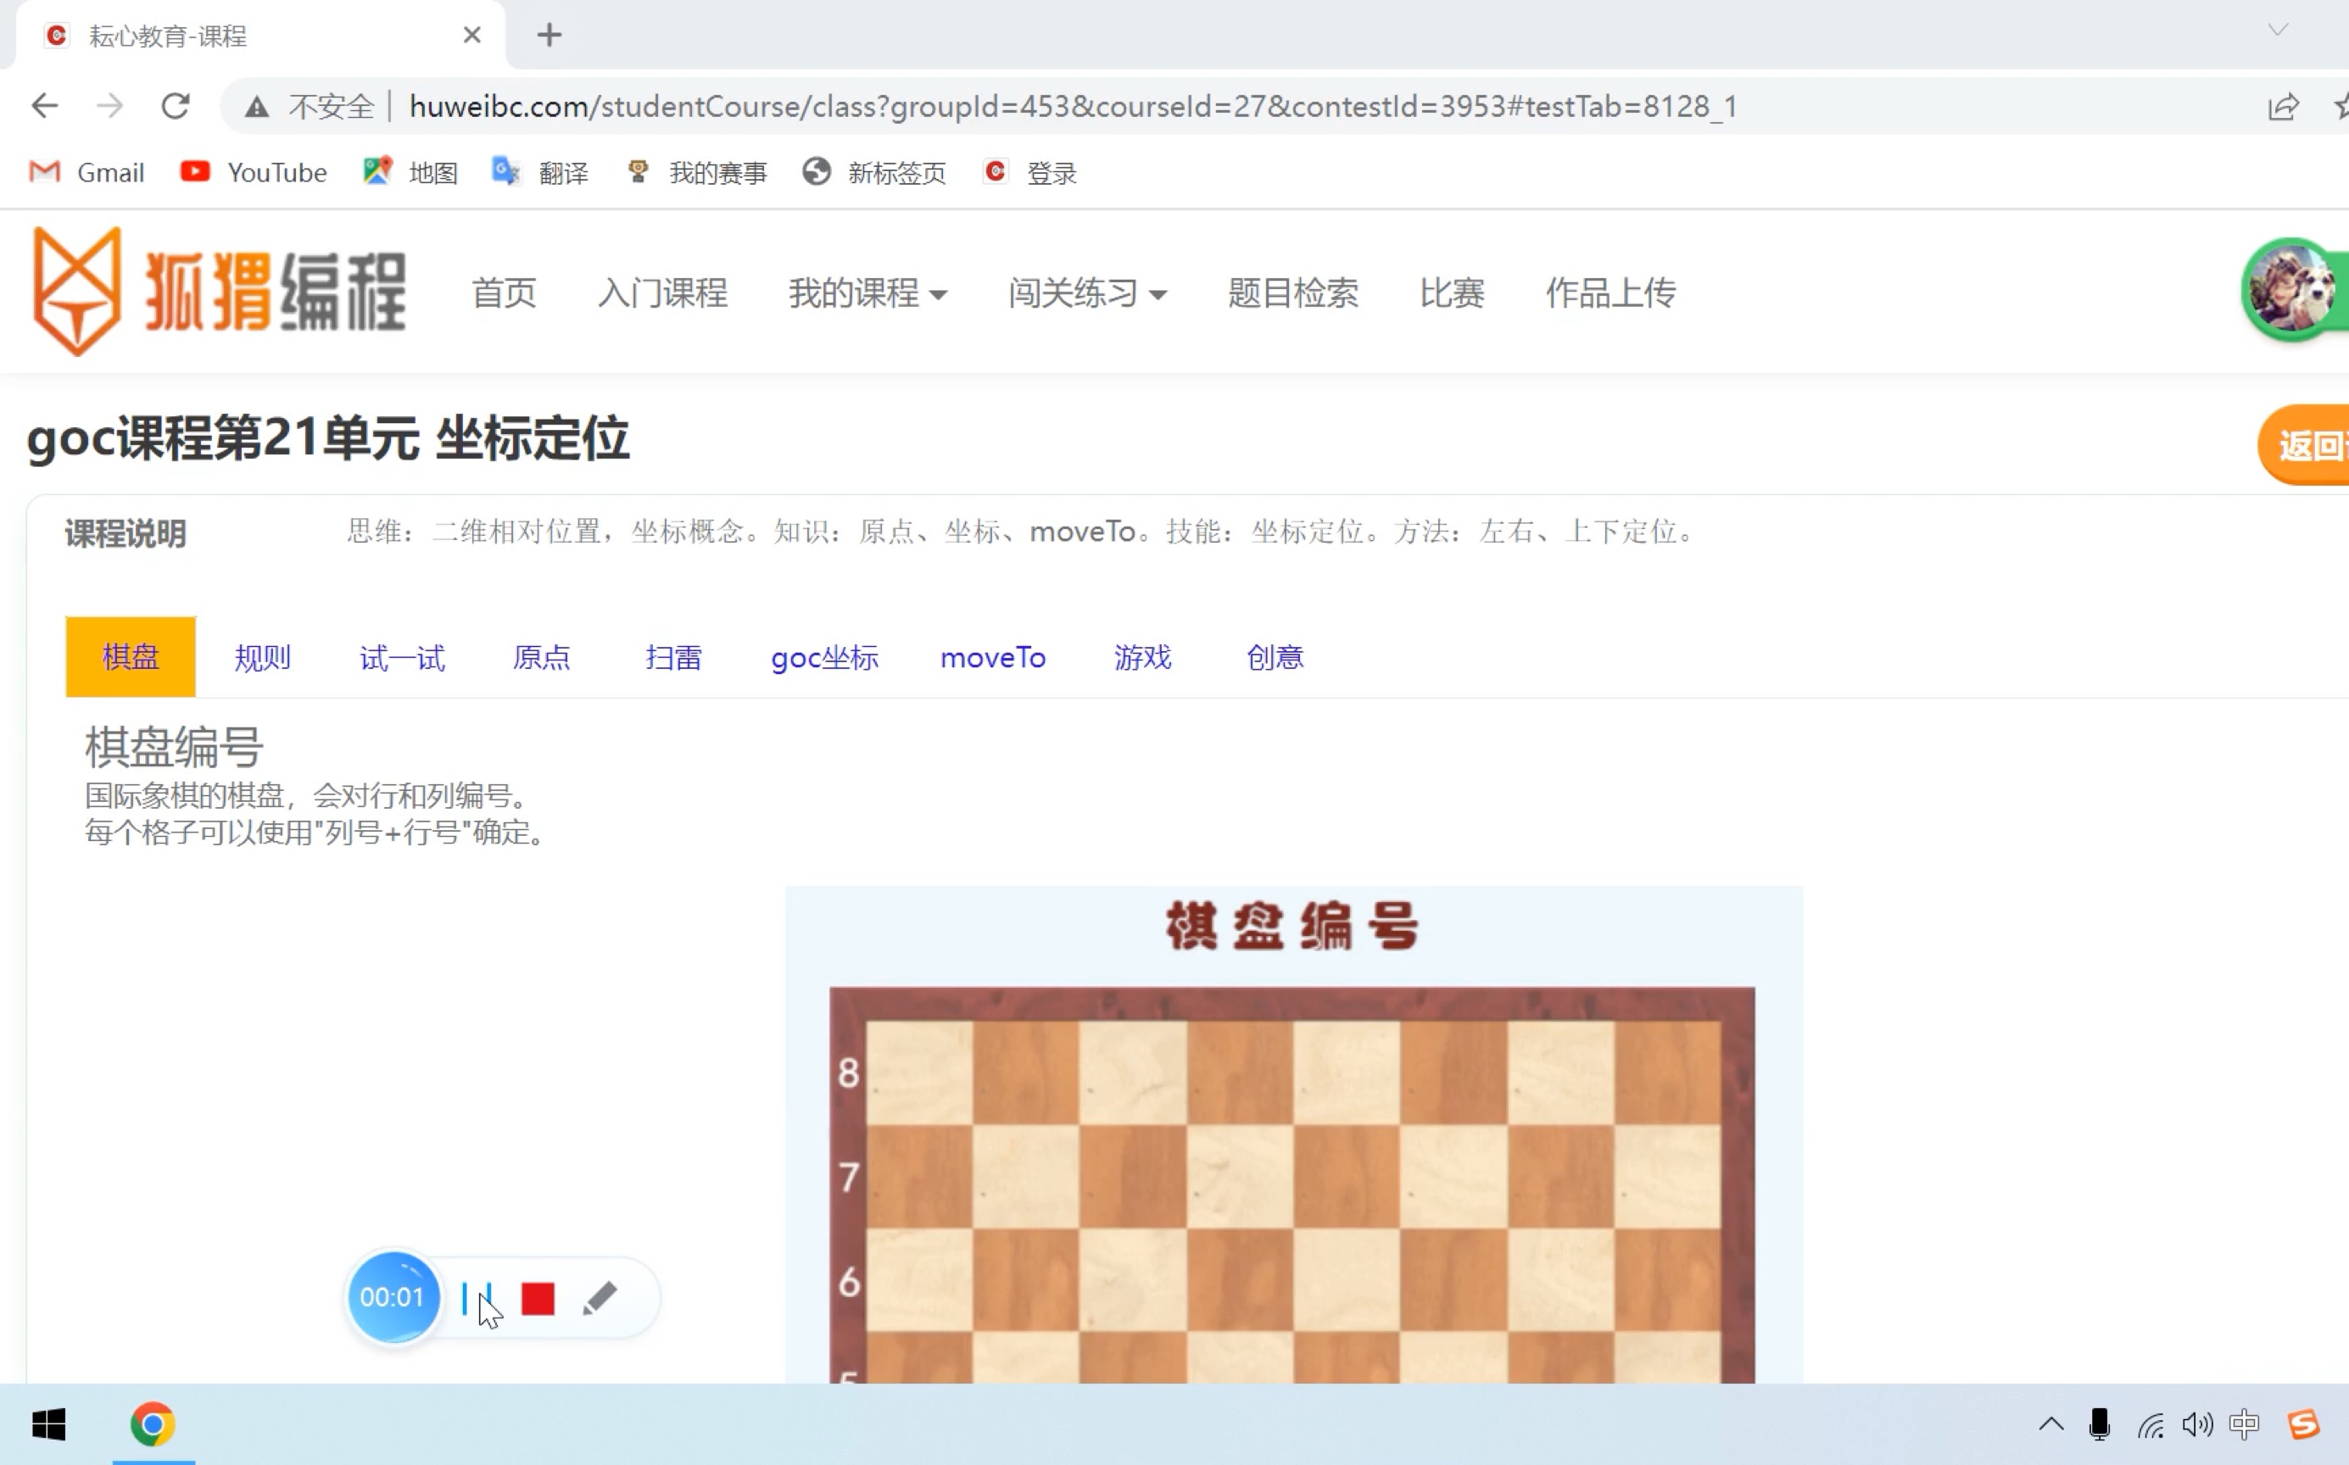Reload the current page
Image resolution: width=2349 pixels, height=1465 pixels.
pyautogui.click(x=176, y=106)
